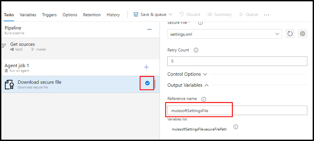Image resolution: width=314 pixels, height=141 pixels.
Task: Open the Triggers tab
Action: click(49, 15)
